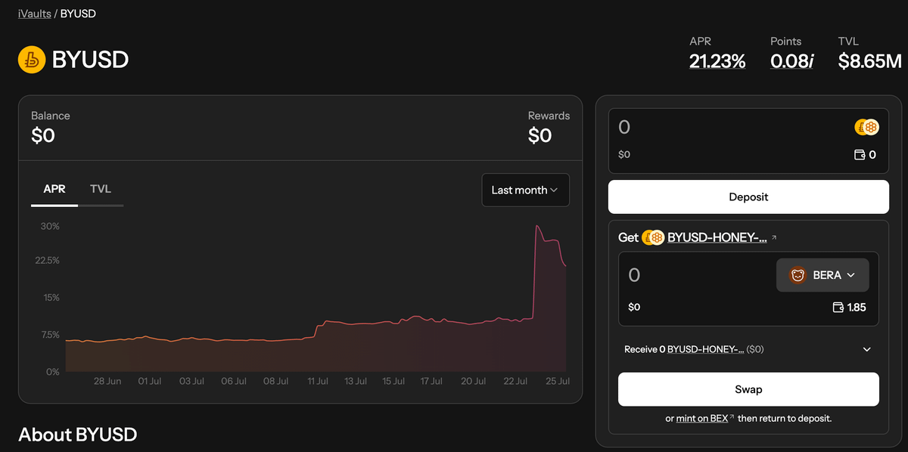This screenshot has height=452, width=908.
Task: Click the 17 Jul date on chart axis
Action: pyautogui.click(x=431, y=381)
